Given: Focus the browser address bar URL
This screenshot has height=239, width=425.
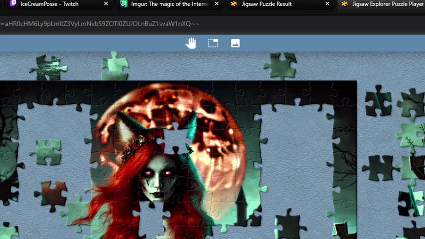Looking at the screenshot, I should click(x=100, y=24).
